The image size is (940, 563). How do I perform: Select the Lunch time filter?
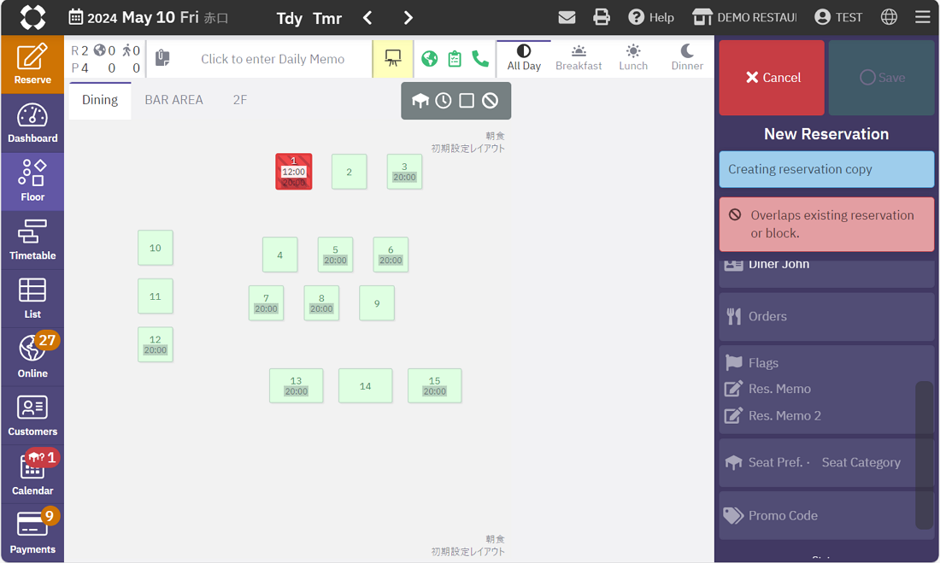pos(632,58)
